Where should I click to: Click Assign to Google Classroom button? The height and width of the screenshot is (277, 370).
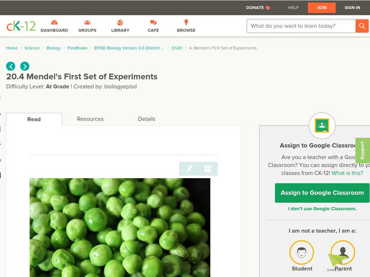pos(322,193)
